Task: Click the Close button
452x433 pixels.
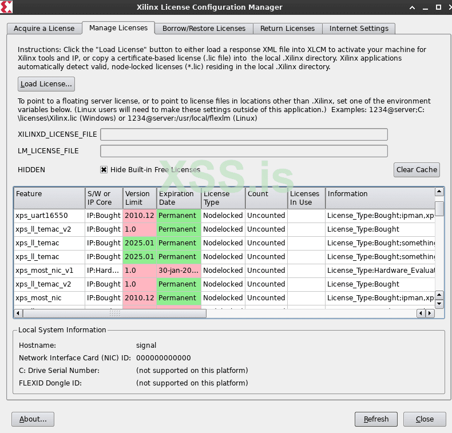Action: [x=425, y=419]
